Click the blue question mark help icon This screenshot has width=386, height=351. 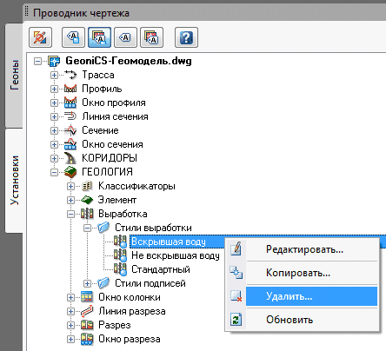(186, 37)
